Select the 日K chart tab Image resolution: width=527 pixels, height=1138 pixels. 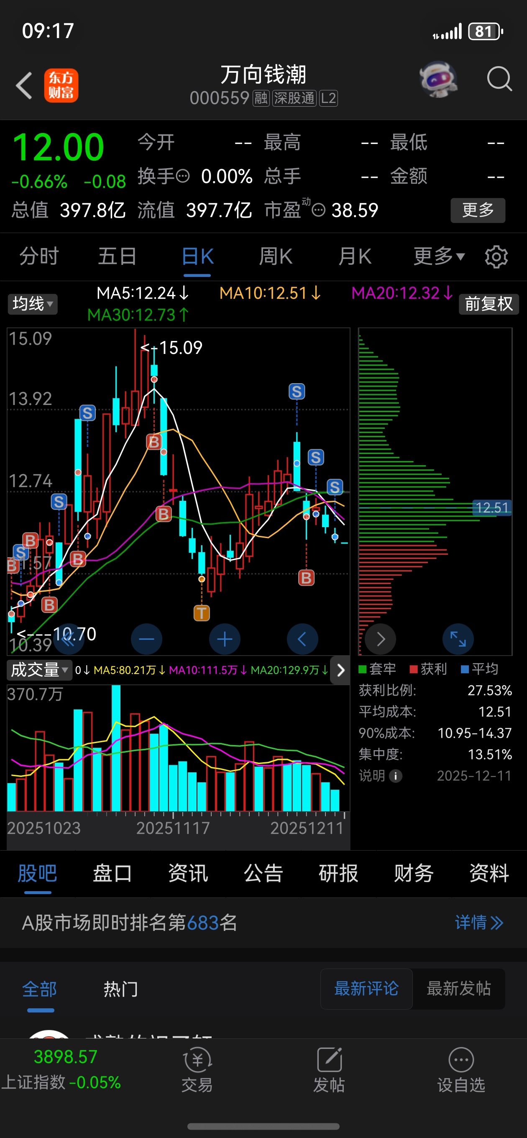click(197, 256)
